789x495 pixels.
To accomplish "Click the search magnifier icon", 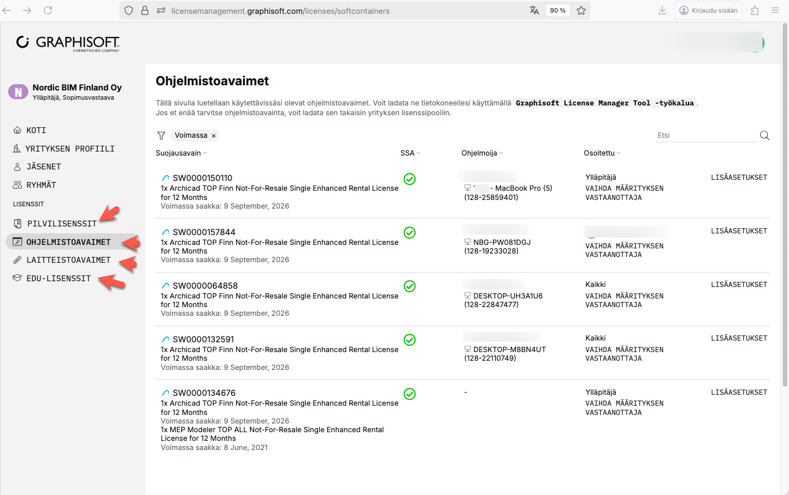I will click(765, 135).
